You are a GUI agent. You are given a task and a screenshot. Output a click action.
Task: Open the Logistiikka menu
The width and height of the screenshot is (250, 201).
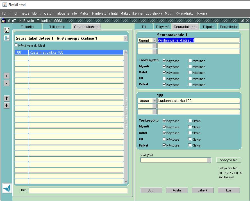[x=154, y=13]
